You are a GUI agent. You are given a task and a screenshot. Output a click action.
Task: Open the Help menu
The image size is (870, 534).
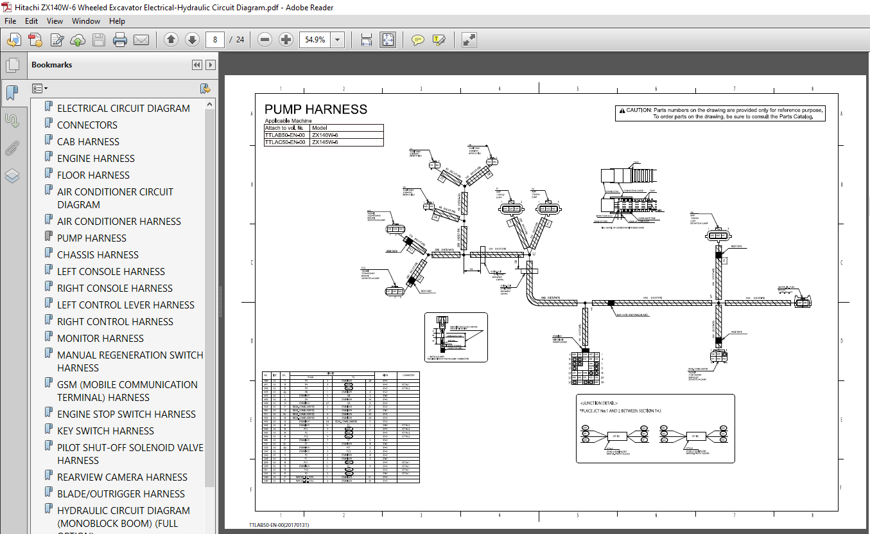click(117, 21)
